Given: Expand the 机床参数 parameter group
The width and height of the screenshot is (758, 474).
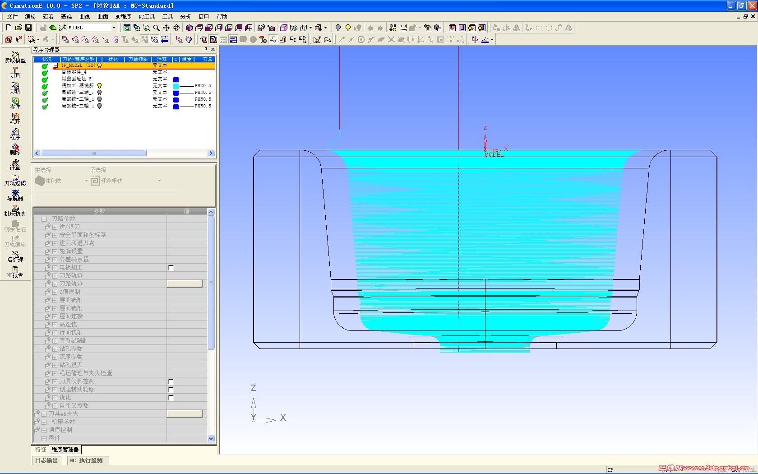Looking at the screenshot, I should (44, 422).
